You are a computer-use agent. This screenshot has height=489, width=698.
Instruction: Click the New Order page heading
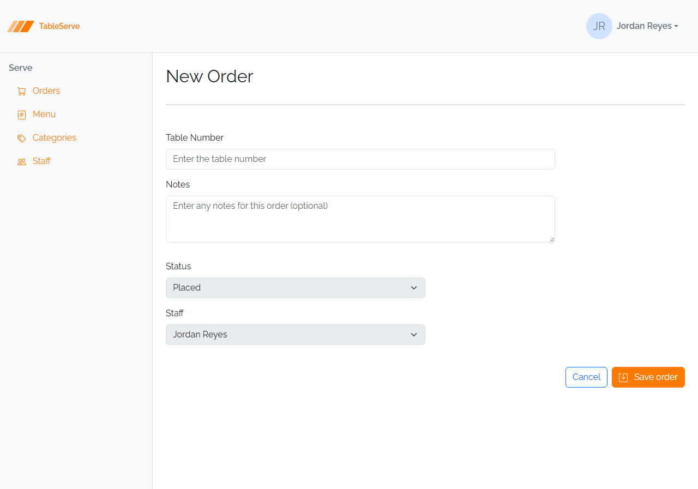[209, 76]
